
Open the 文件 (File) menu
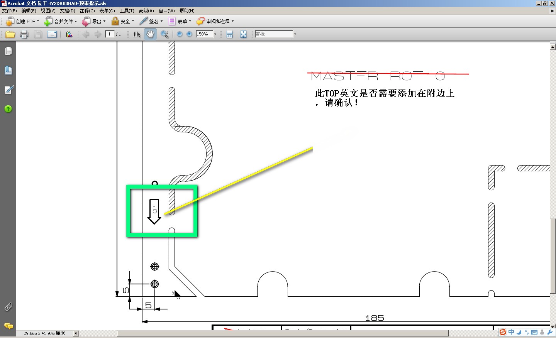point(9,11)
